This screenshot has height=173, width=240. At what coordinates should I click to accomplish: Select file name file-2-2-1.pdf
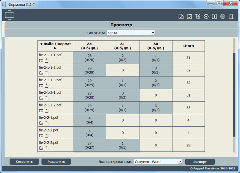[x=49, y=117]
